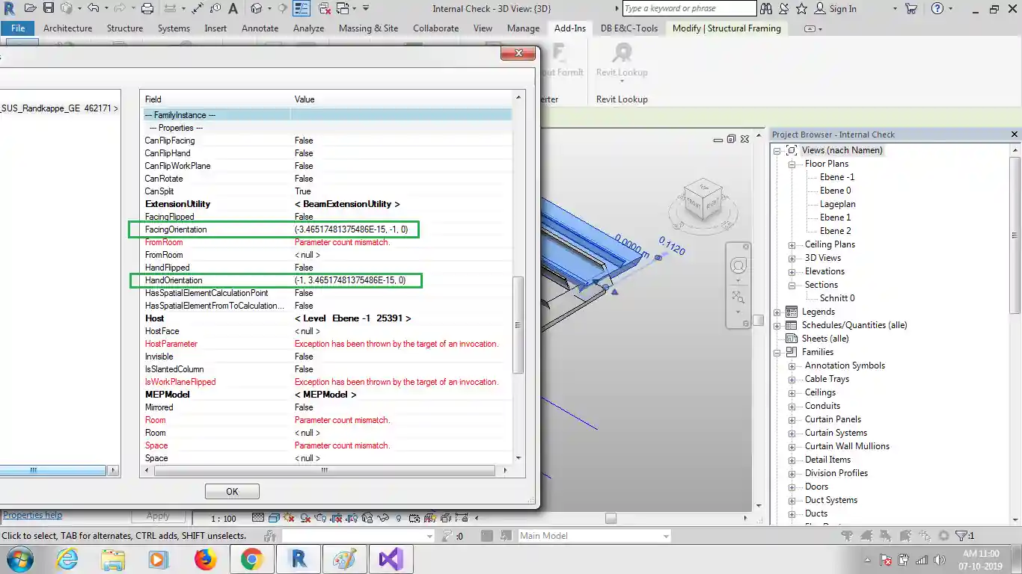This screenshot has width=1022, height=574.
Task: Open Default 3D View from Quick Access Toolbar
Action: 256,8
